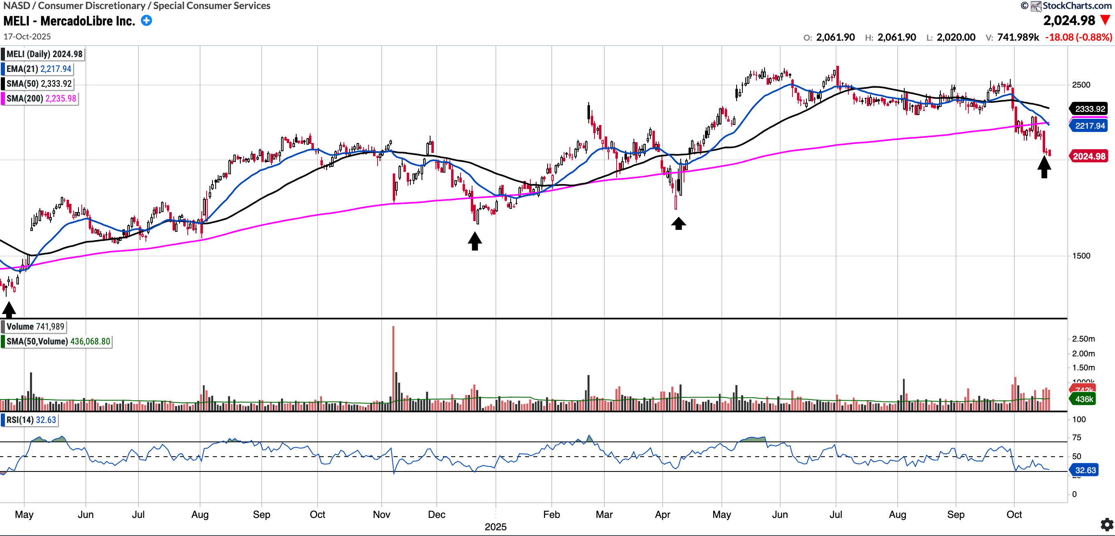The height and width of the screenshot is (536, 1115).
Task: Click the MELI (Daily) legend label
Action: point(44,54)
